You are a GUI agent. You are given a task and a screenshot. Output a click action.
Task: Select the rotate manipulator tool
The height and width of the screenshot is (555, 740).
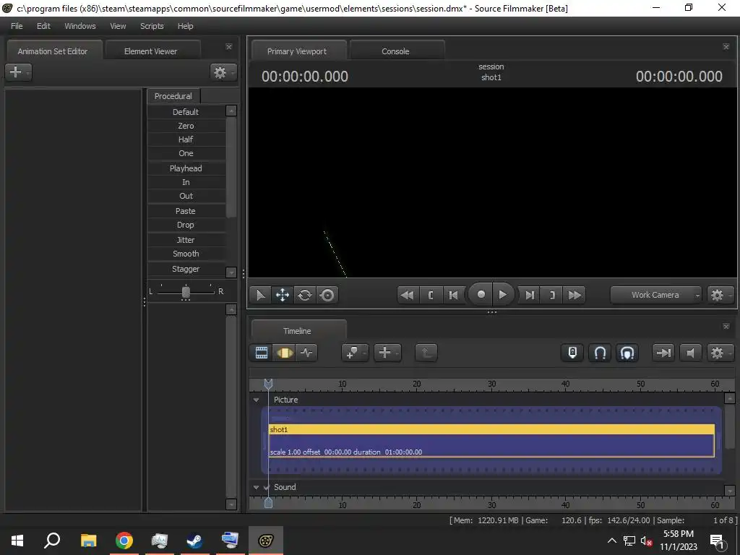pyautogui.click(x=305, y=295)
